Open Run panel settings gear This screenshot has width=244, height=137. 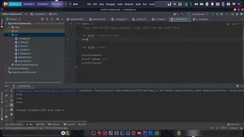click(238, 86)
